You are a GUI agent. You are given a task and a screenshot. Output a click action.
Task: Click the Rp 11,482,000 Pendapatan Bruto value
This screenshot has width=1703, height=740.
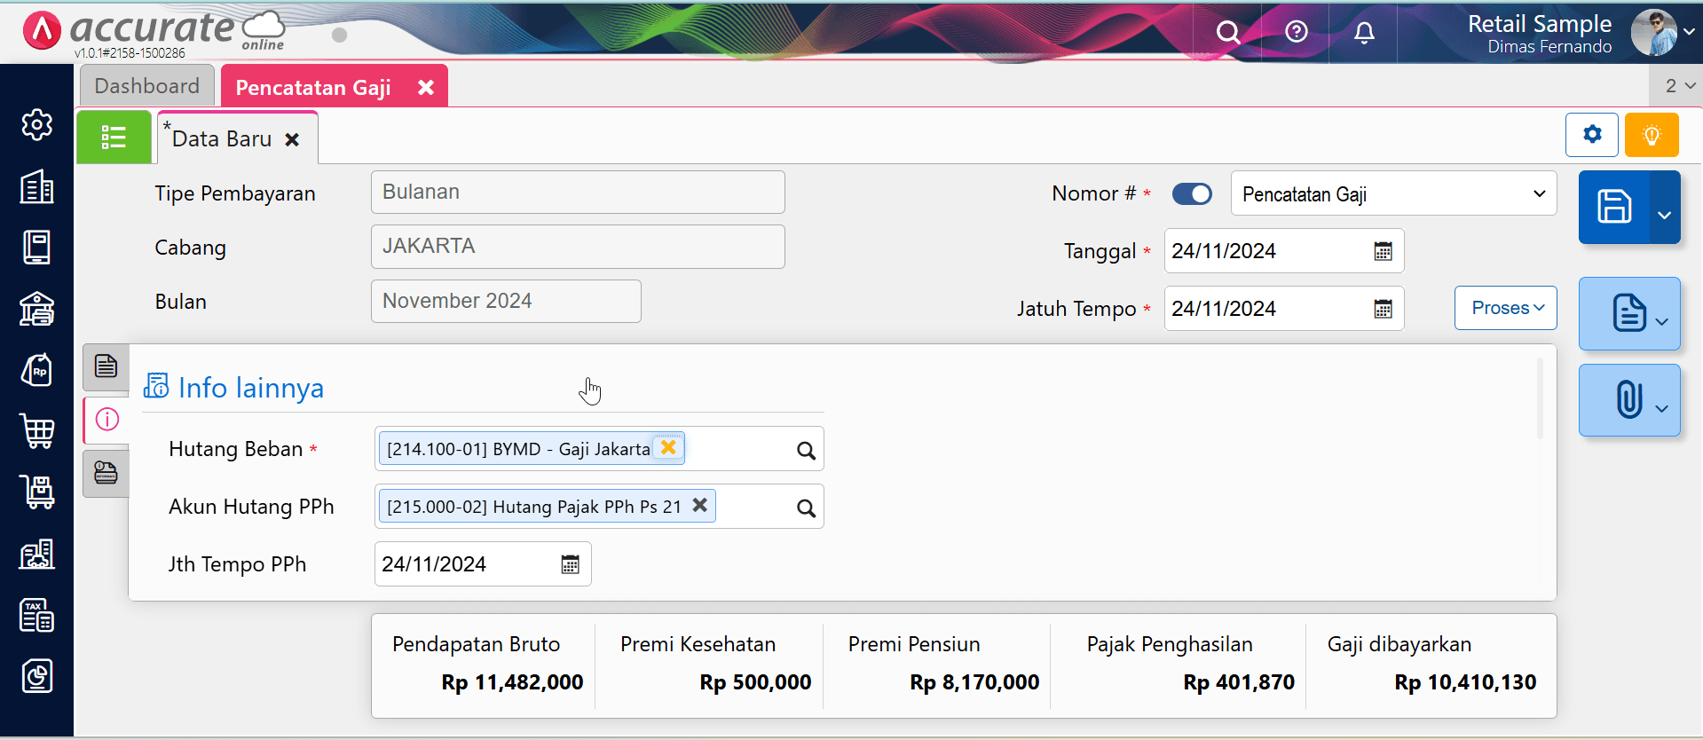pos(512,682)
